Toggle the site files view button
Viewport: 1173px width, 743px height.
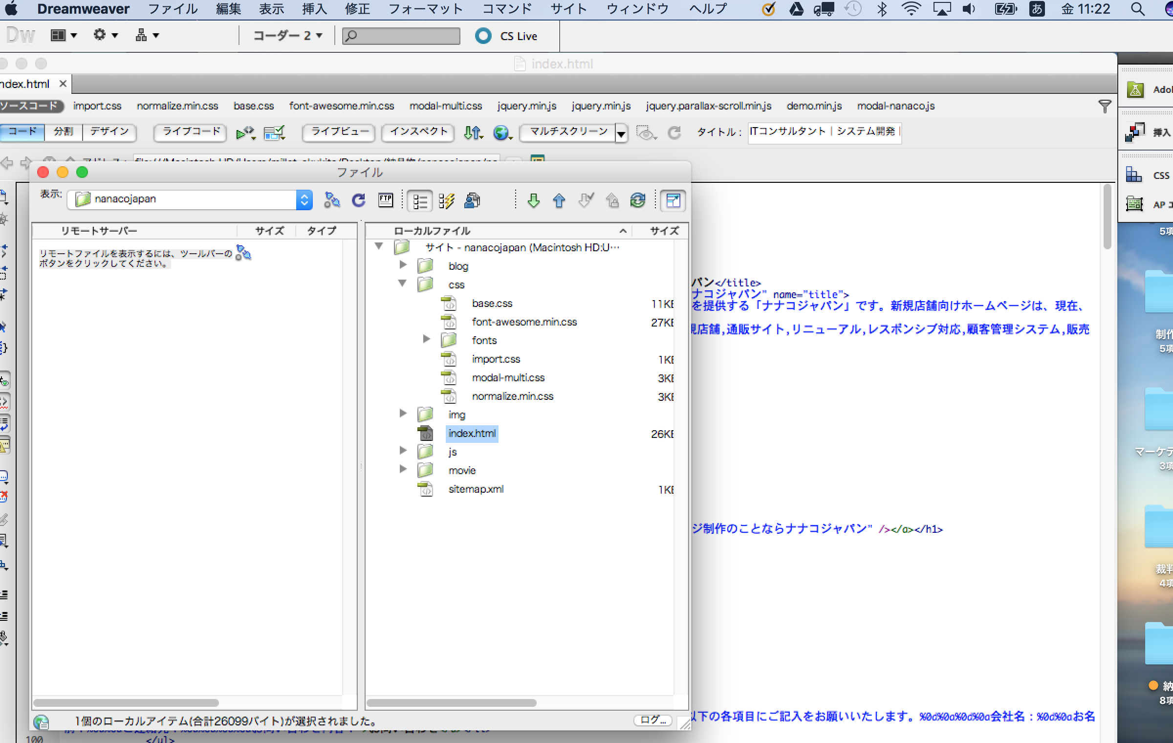pyautogui.click(x=420, y=201)
